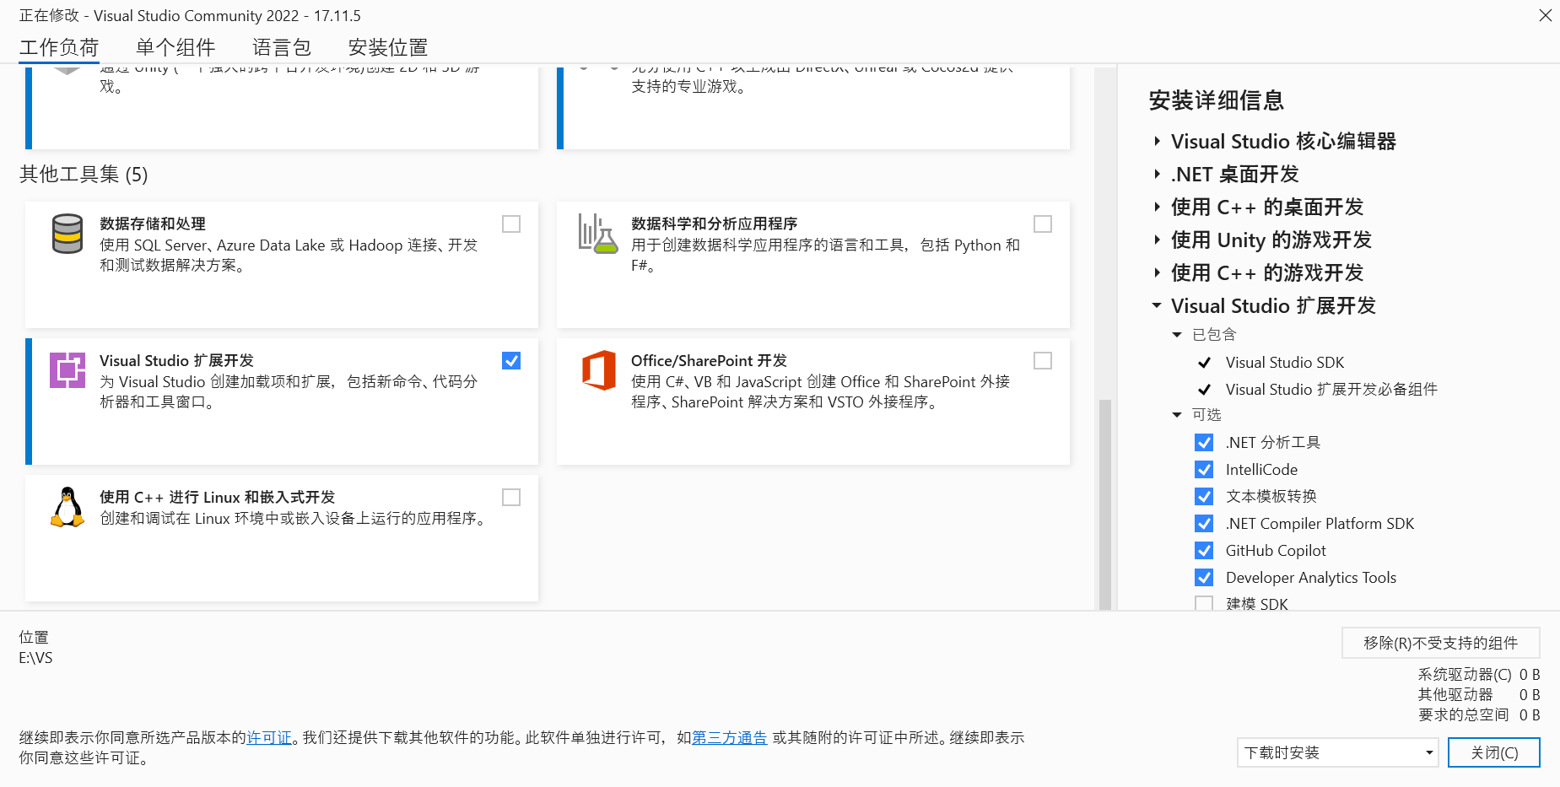Image resolution: width=1560 pixels, height=787 pixels.
Task: Uncheck the GitHub Copilot component
Action: (x=1204, y=550)
